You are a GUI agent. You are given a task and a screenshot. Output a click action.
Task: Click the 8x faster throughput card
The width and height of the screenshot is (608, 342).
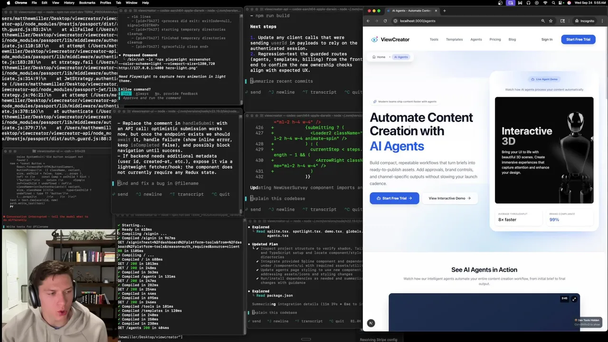coord(519,217)
